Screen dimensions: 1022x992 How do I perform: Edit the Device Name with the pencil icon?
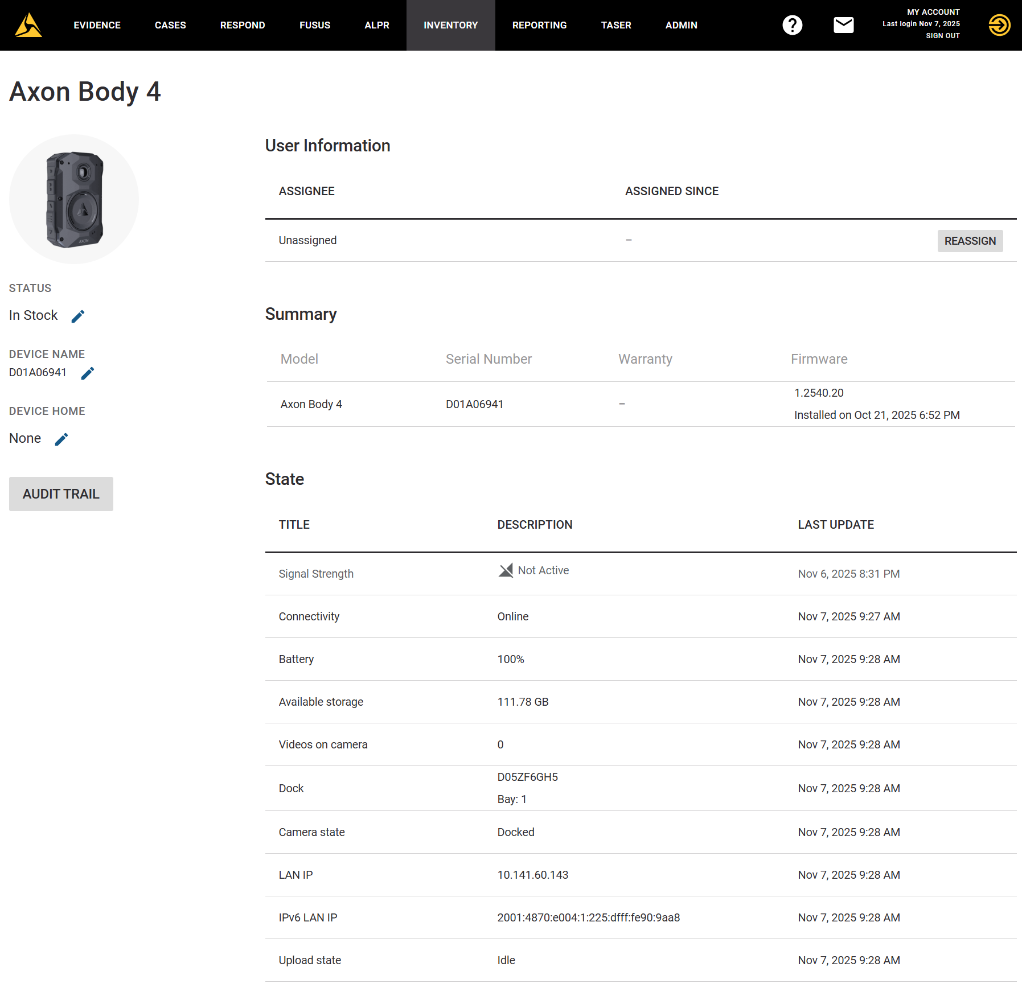pyautogui.click(x=88, y=373)
